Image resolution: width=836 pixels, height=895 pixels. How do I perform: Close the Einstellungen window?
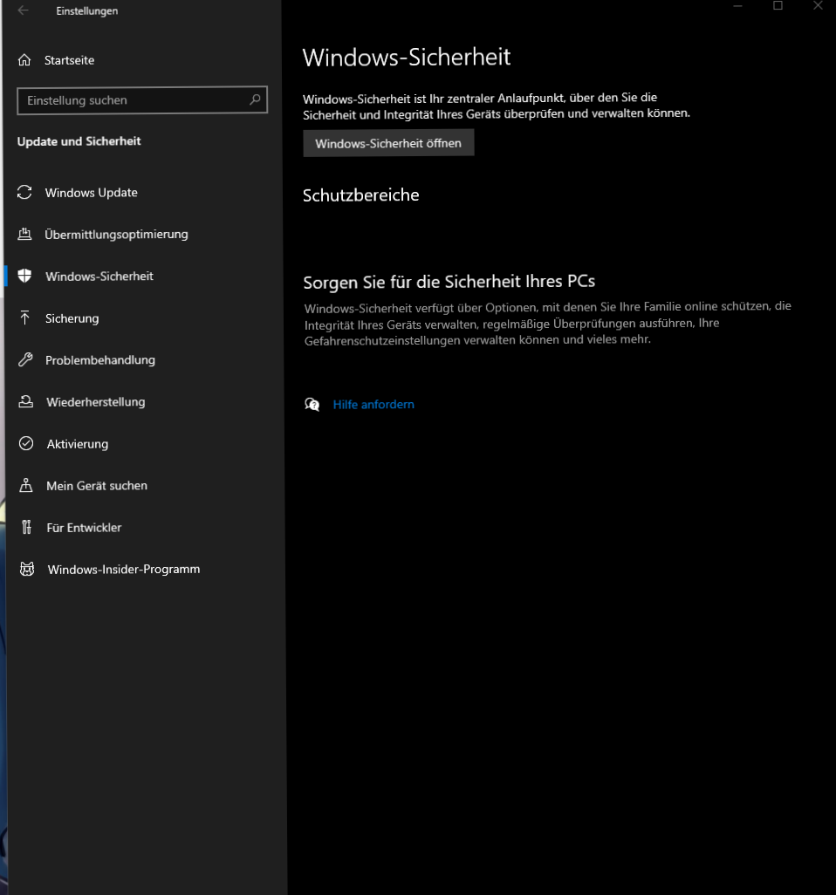point(818,6)
